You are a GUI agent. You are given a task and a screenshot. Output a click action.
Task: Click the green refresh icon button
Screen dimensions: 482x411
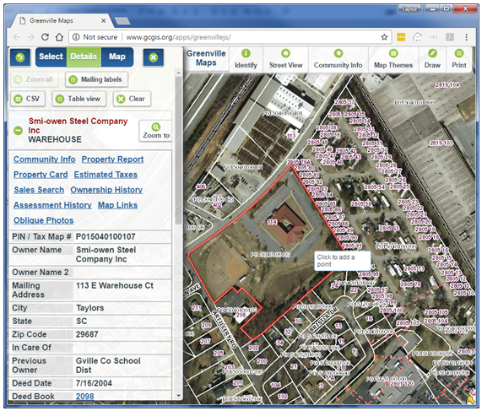20,57
